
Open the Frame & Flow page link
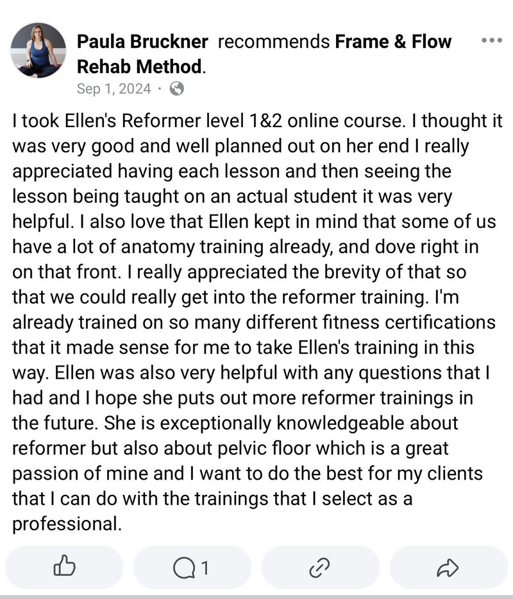pos(393,41)
